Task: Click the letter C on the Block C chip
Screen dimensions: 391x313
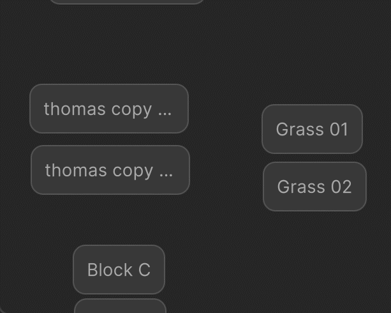Action: [144, 270]
